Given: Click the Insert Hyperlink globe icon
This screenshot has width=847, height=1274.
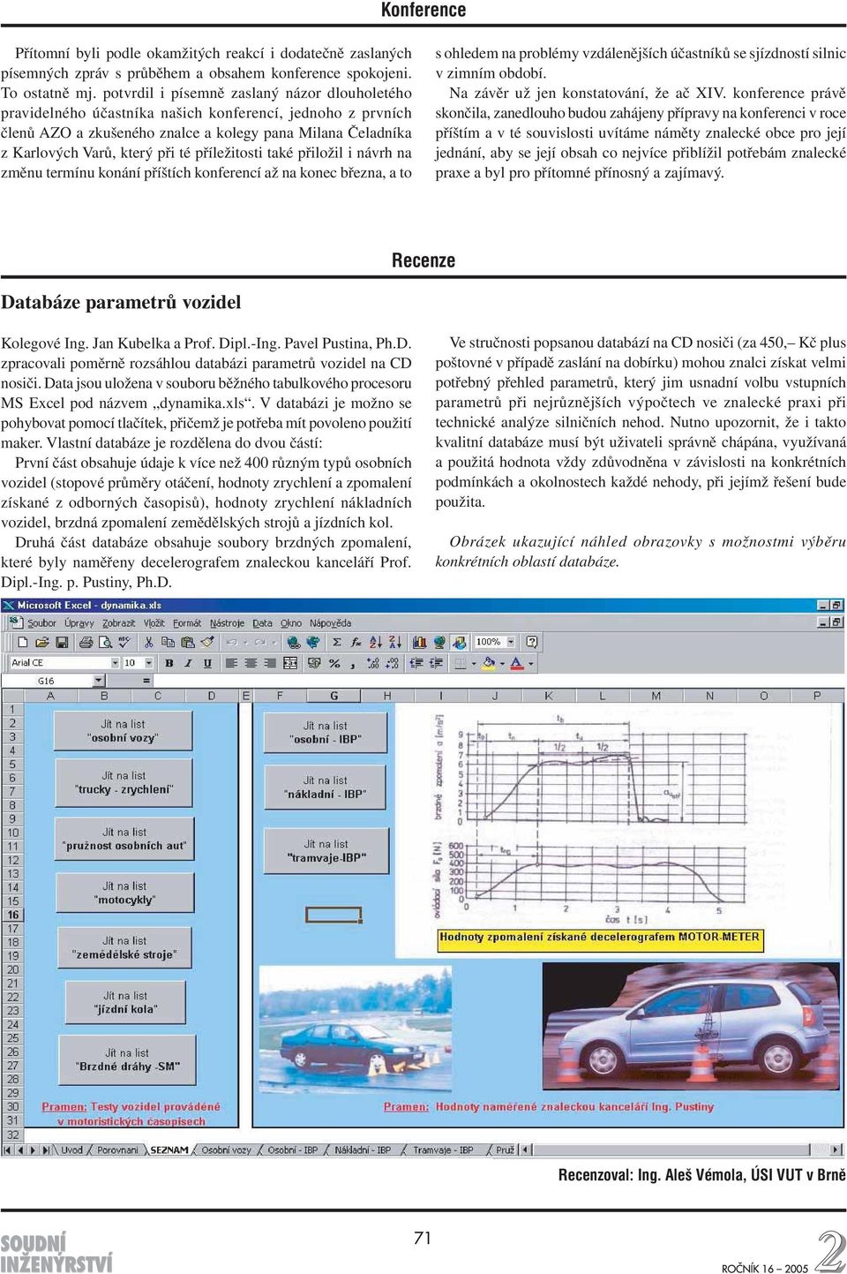Looking at the screenshot, I should 294,642.
